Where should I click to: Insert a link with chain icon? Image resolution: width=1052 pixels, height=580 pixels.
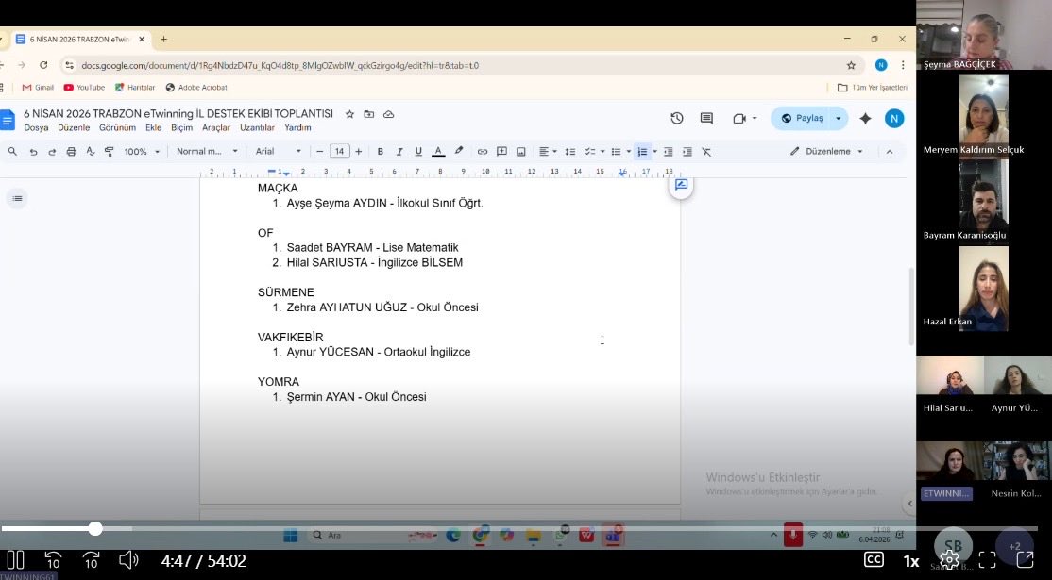pos(483,152)
